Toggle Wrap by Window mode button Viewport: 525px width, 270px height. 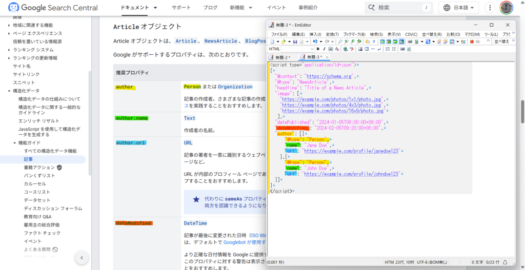click(395, 41)
